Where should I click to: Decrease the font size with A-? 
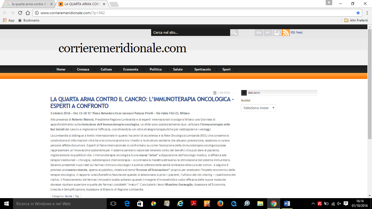(x=268, y=32)
